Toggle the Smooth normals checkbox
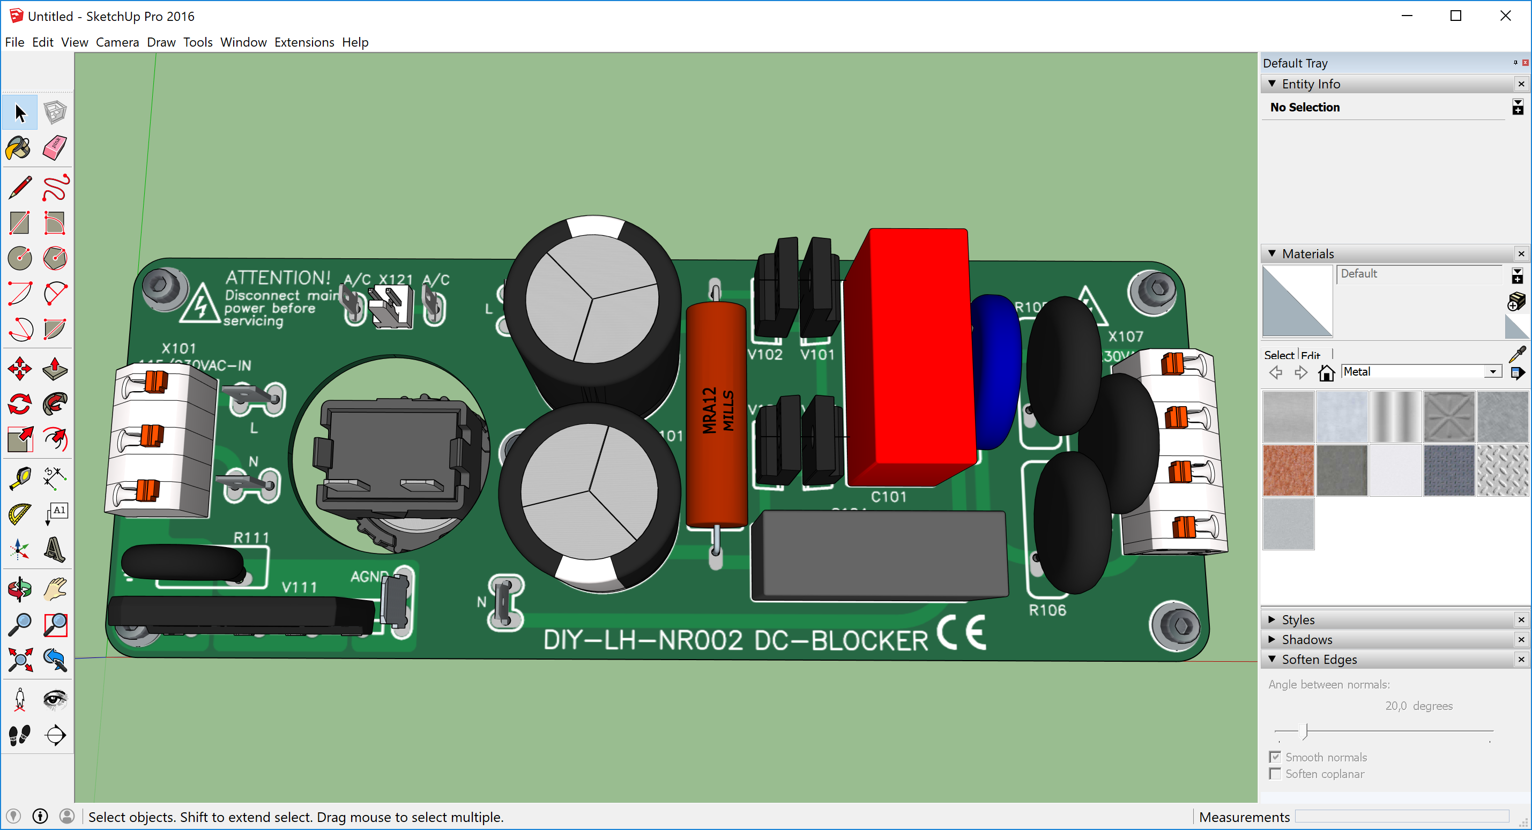The image size is (1532, 830). (x=1275, y=757)
